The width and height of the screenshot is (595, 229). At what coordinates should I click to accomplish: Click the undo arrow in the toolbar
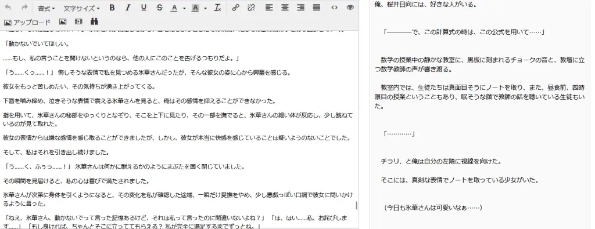8,8
